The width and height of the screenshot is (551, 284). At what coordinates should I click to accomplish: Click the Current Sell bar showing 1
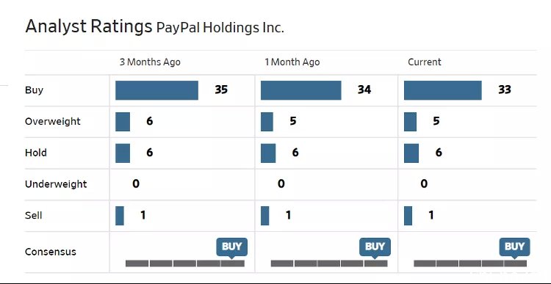408,216
